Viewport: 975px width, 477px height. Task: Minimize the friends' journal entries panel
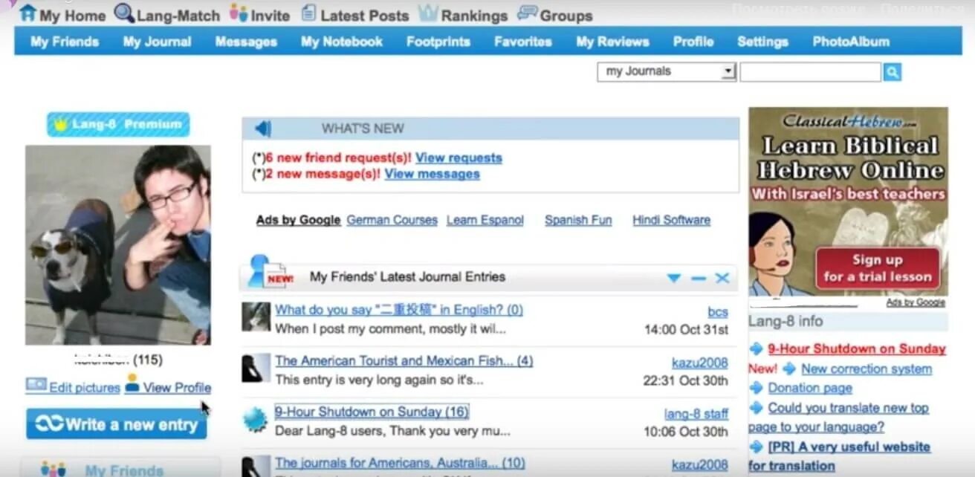698,278
